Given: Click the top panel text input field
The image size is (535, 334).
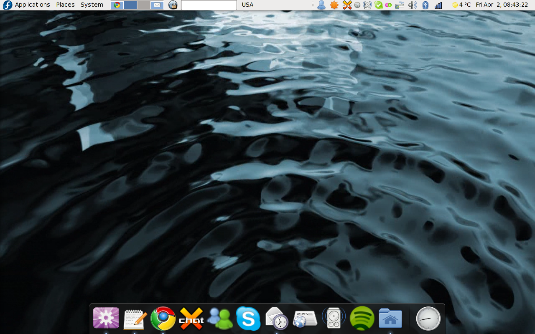Looking at the screenshot, I should click(209, 5).
